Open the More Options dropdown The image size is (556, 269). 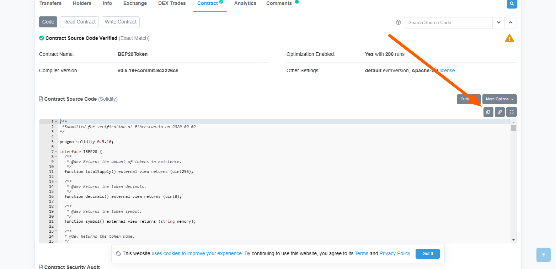click(499, 99)
